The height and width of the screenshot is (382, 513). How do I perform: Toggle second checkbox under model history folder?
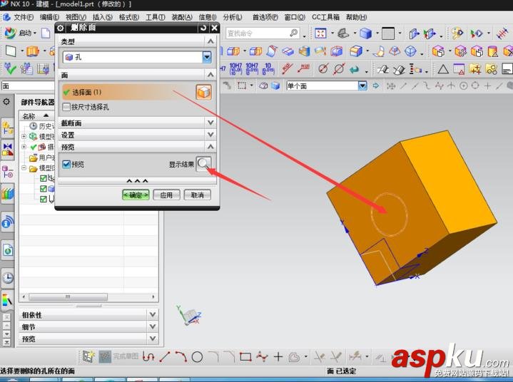44,189
